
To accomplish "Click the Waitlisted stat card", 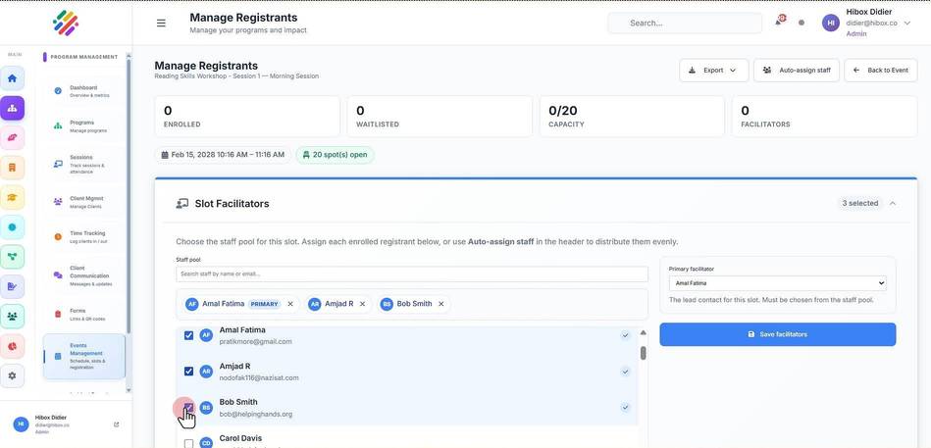I will tap(440, 117).
